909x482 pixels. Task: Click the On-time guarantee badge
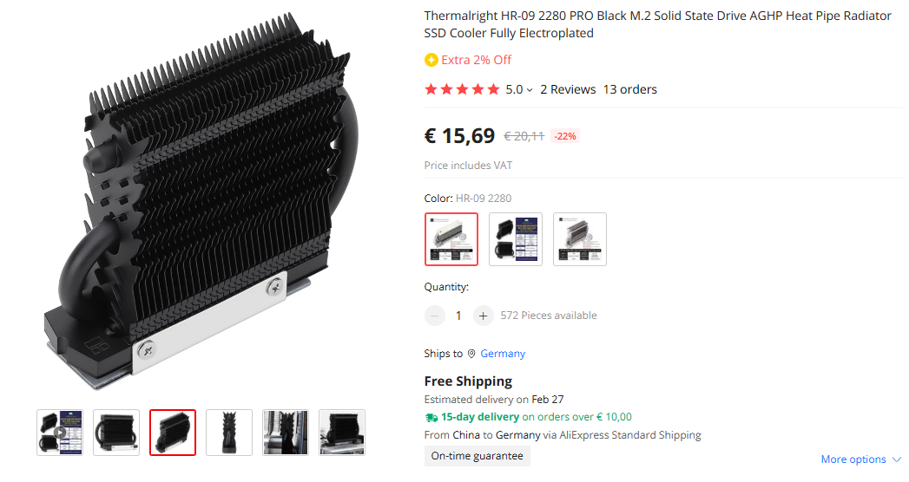(478, 456)
